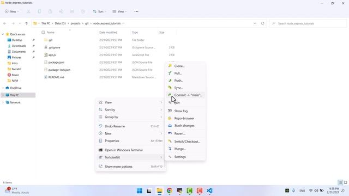Switch to details view layout button

point(340,182)
